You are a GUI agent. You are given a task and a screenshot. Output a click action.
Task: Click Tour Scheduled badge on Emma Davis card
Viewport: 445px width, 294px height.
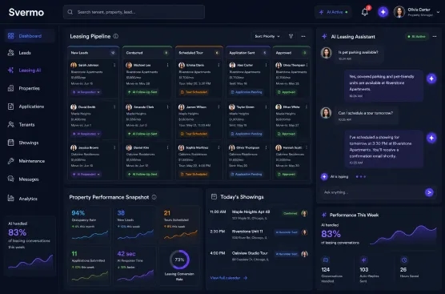click(x=194, y=92)
